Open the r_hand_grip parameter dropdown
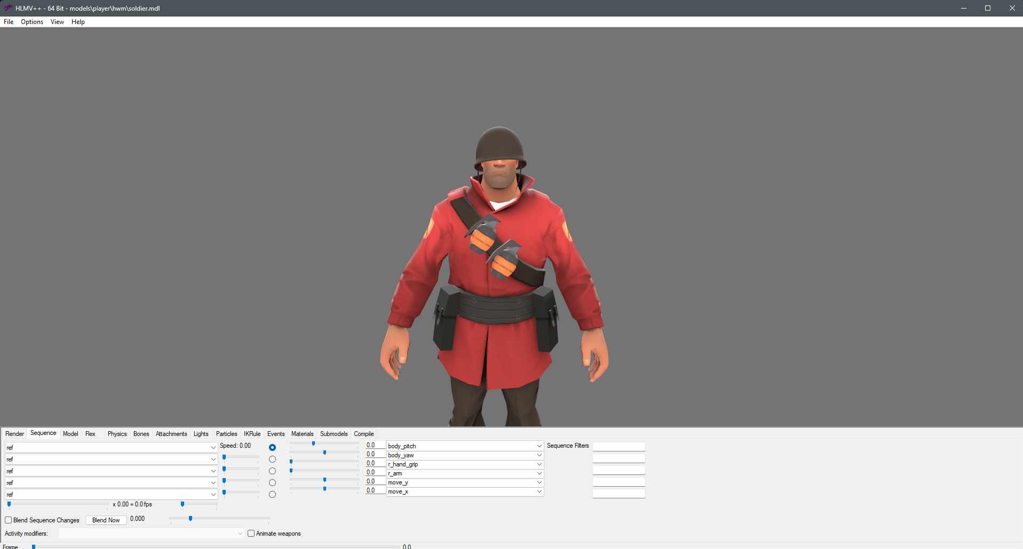 [x=539, y=464]
